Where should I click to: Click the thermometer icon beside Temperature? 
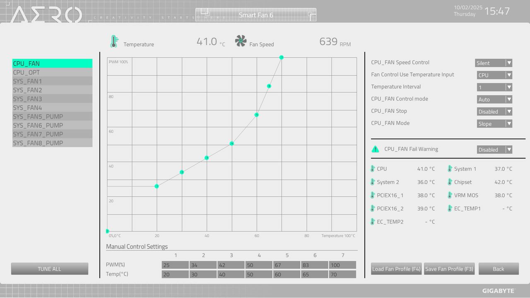114,42
